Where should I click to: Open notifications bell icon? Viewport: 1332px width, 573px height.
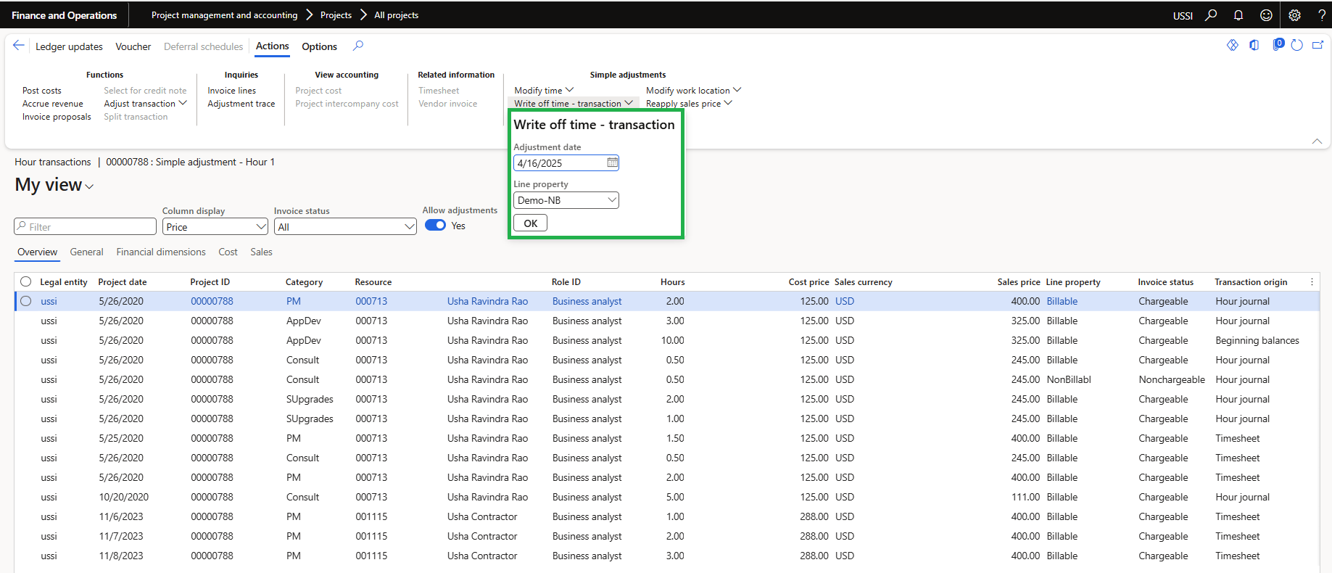(1238, 15)
